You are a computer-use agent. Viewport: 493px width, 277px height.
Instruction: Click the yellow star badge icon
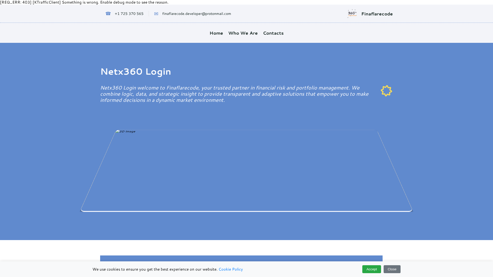pos(386,91)
